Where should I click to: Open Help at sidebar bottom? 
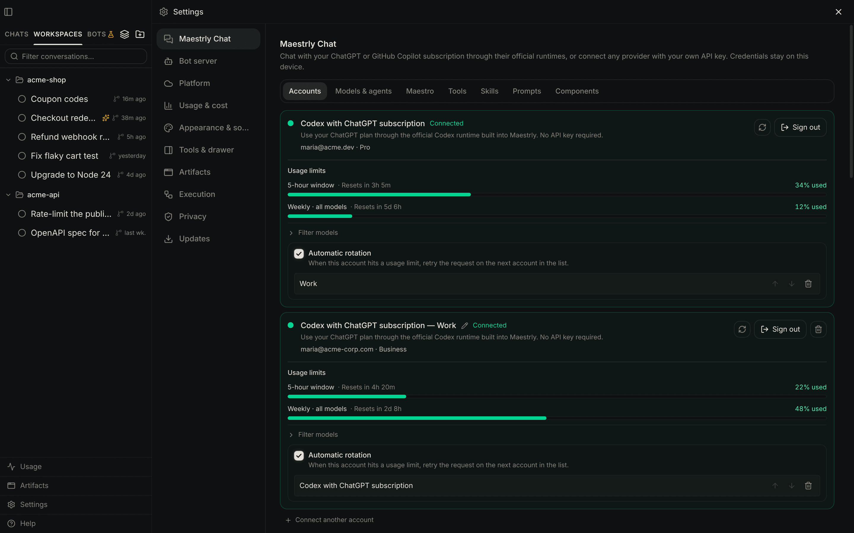pyautogui.click(x=76, y=524)
